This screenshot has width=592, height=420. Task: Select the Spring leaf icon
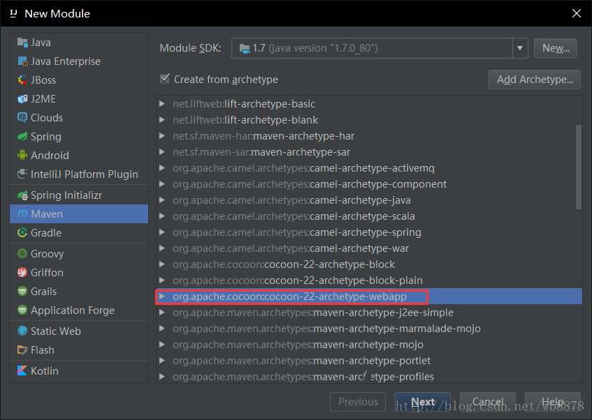22,136
